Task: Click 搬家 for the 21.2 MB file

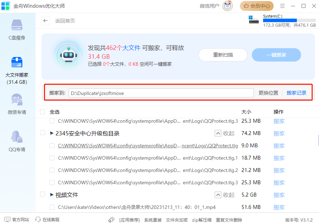Action: 279,170
